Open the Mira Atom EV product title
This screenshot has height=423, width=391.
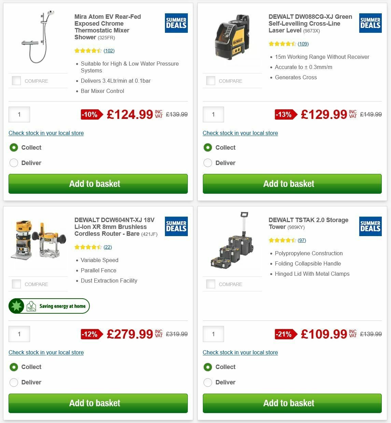click(x=107, y=27)
